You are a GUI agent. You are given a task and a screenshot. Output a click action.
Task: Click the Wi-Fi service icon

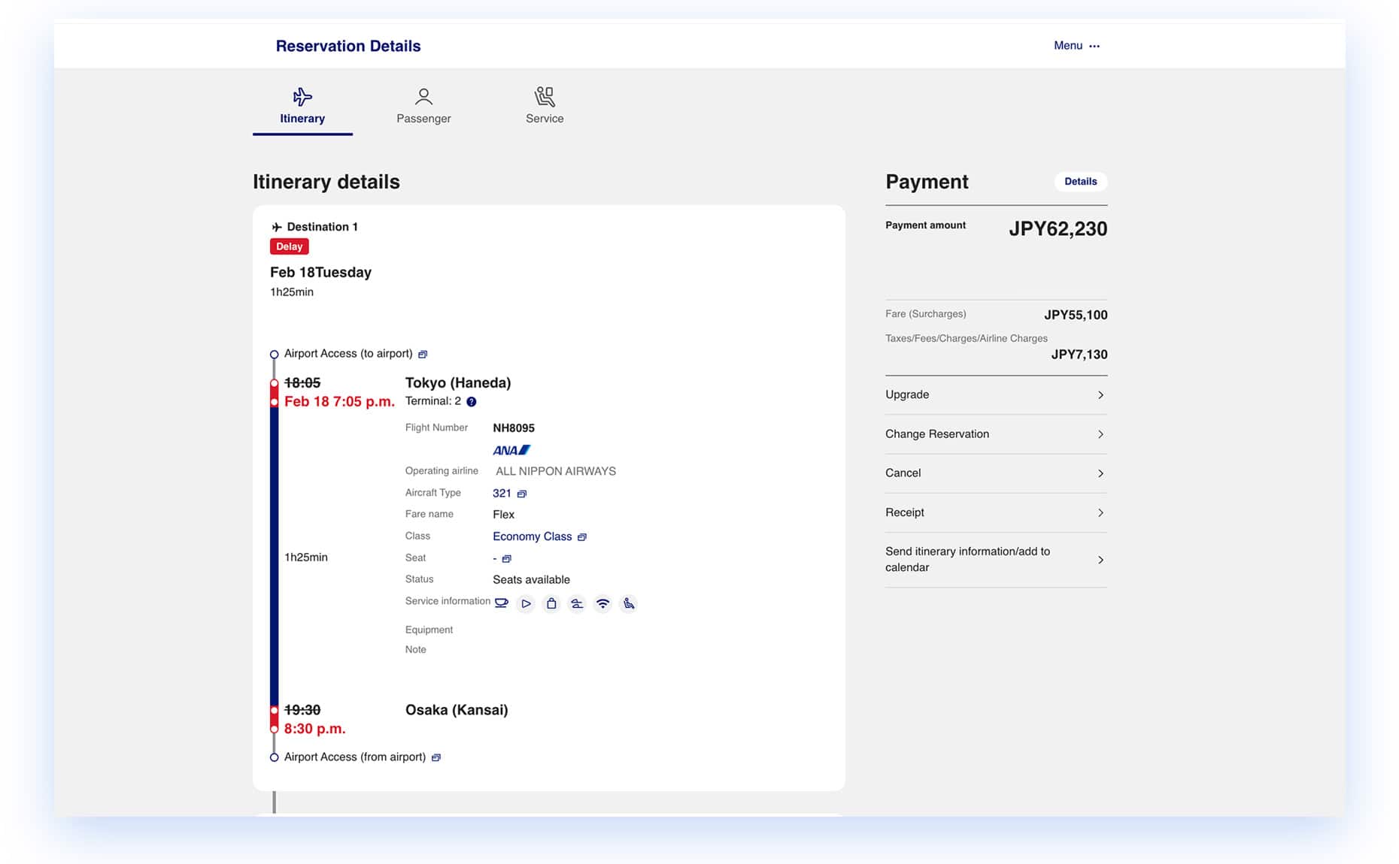coord(602,603)
